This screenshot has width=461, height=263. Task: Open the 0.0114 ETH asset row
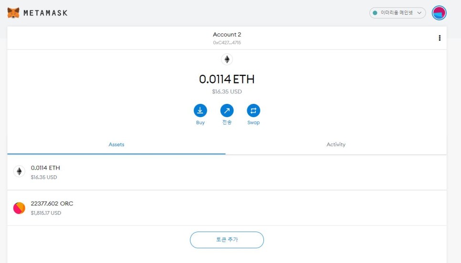(x=227, y=172)
